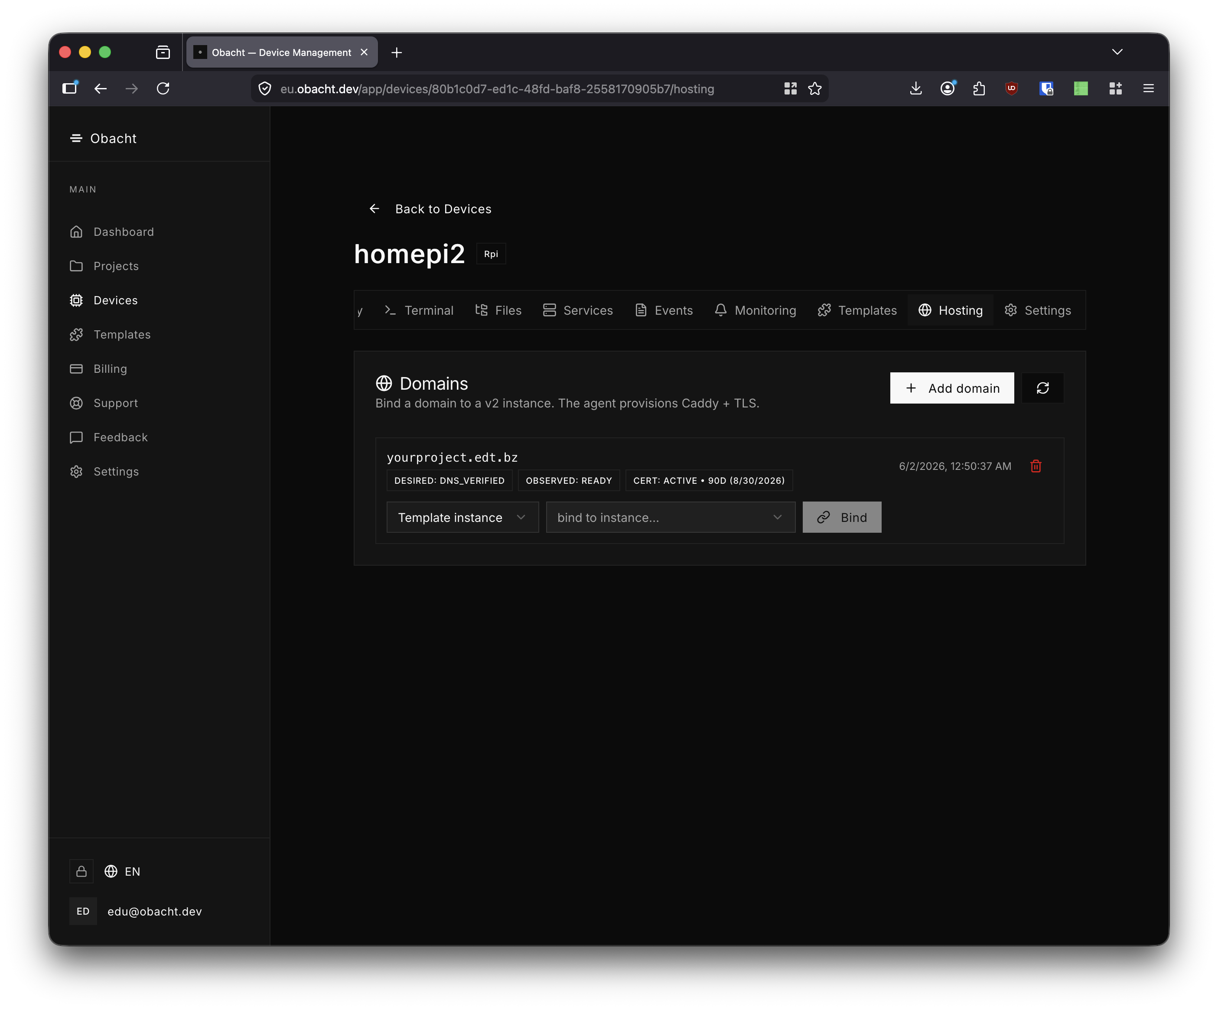Go to Projects in sidebar

(x=104, y=266)
